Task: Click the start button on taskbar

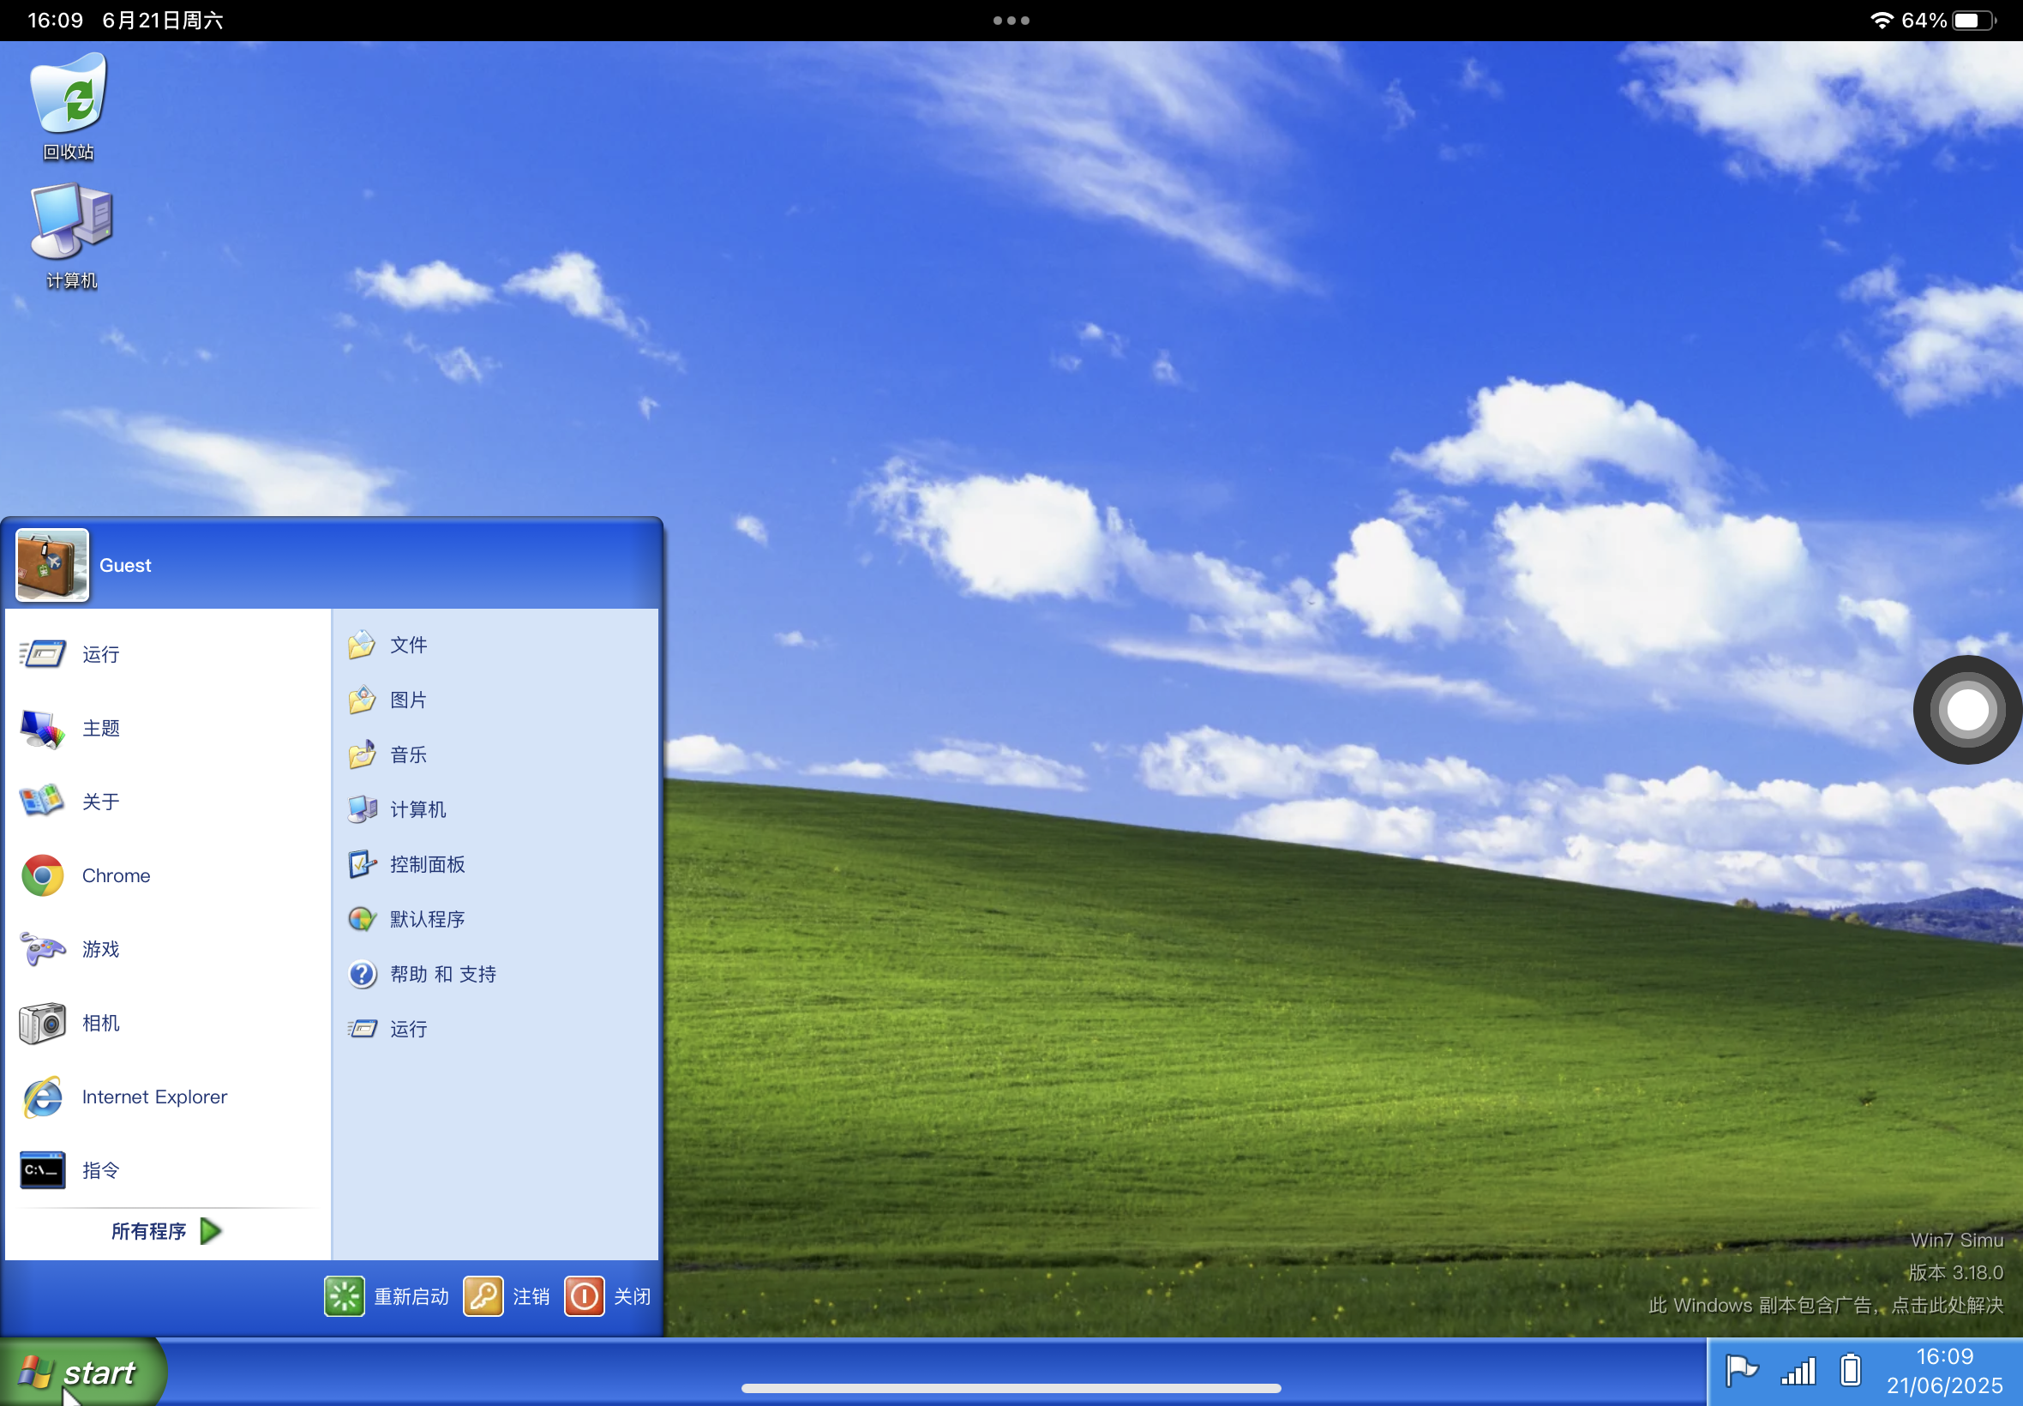Action: (82, 1372)
